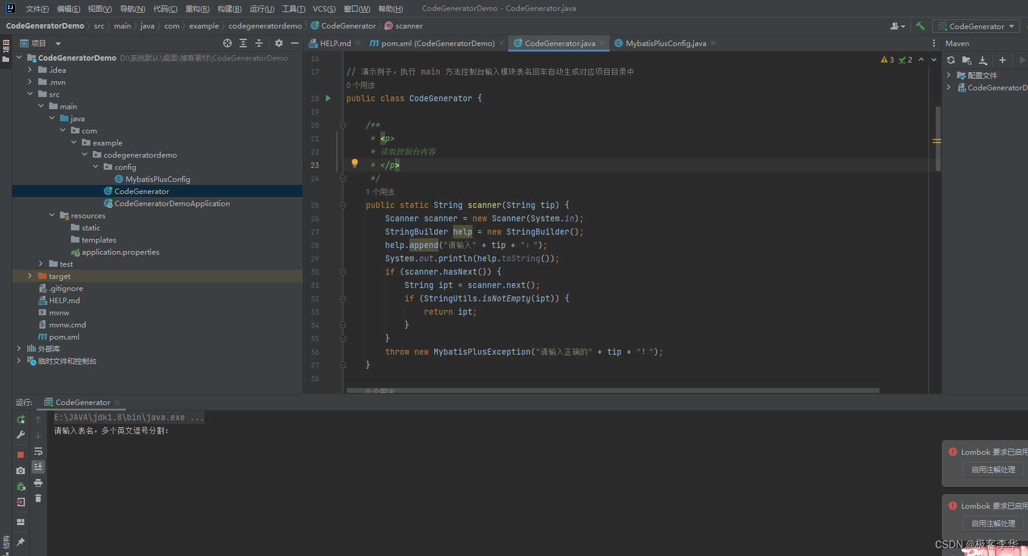1028x556 pixels.
Task: Click the locate (crosshair) icon in Project panel
Action: tap(227, 43)
